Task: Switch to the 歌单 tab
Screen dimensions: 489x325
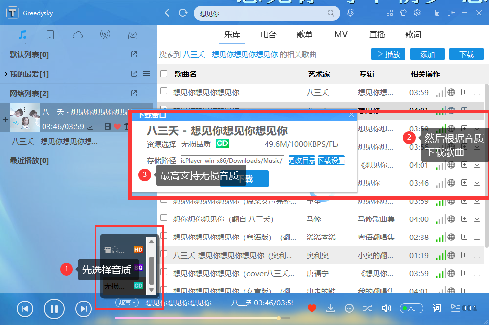Action: tap(305, 35)
